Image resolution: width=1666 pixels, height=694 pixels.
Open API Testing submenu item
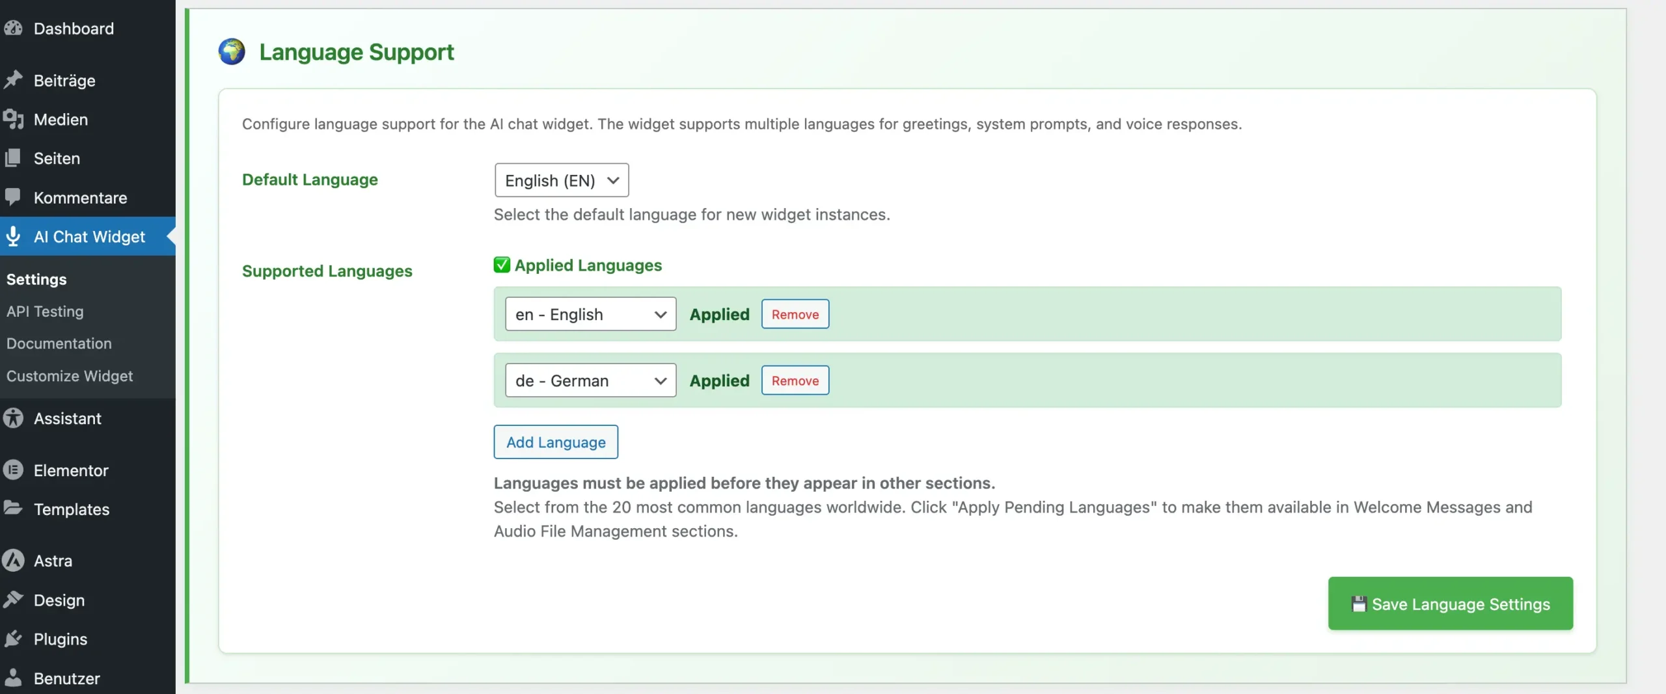pos(45,312)
